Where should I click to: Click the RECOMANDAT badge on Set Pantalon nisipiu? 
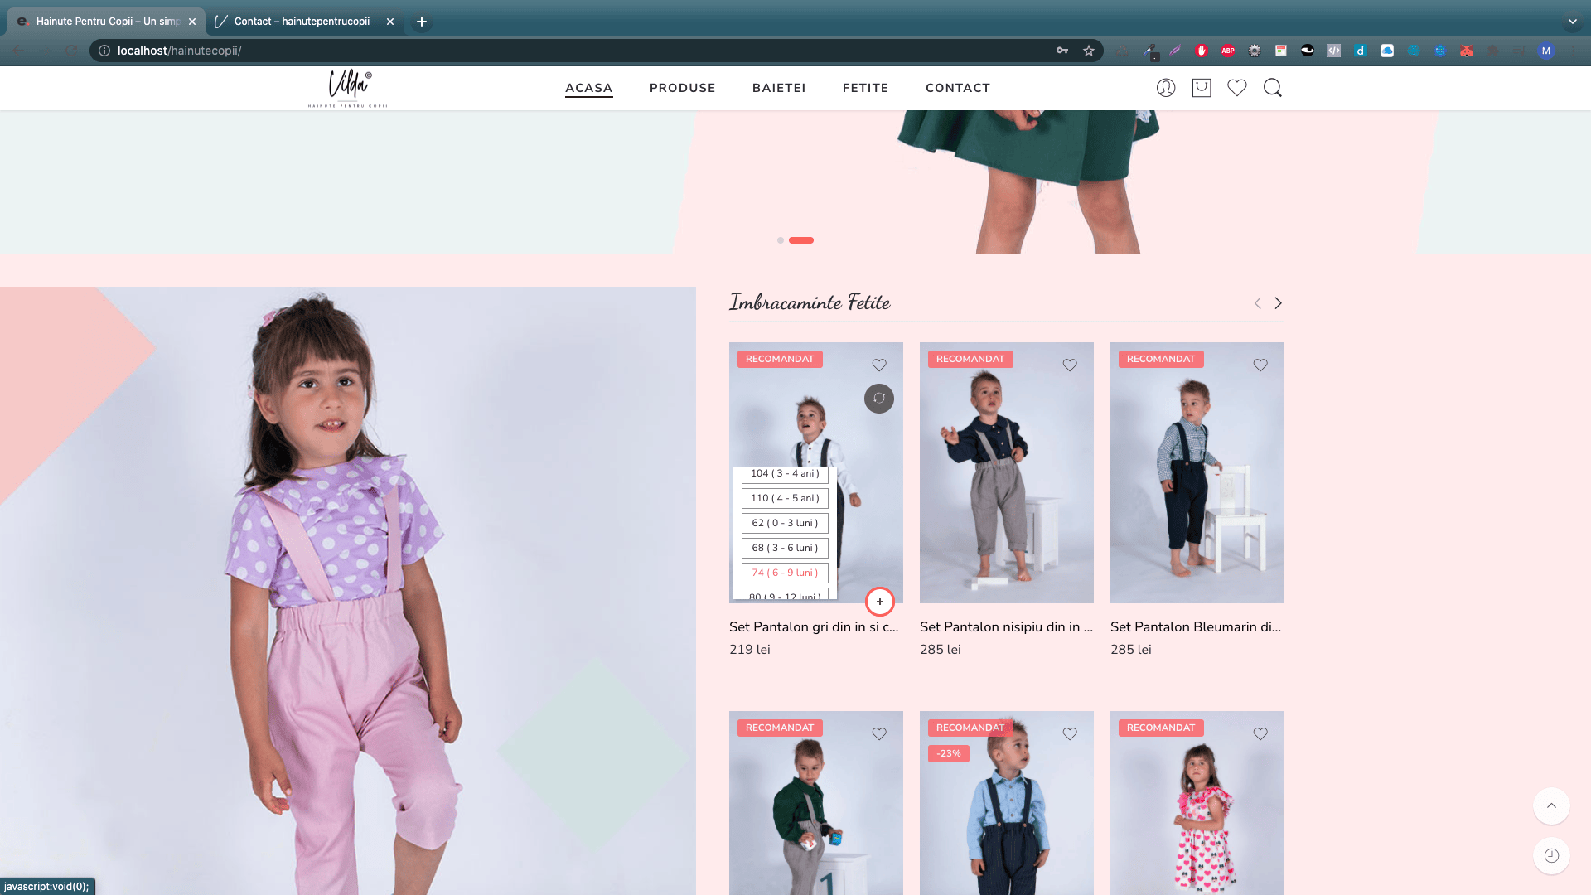pos(970,359)
